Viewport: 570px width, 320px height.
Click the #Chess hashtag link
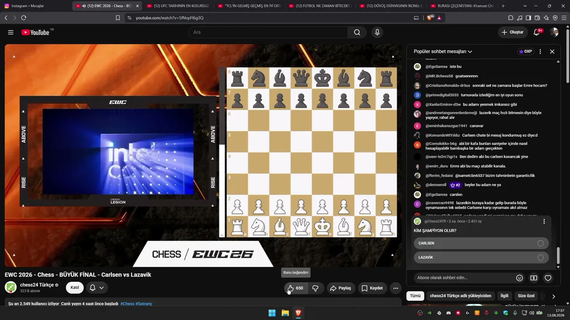point(127,304)
